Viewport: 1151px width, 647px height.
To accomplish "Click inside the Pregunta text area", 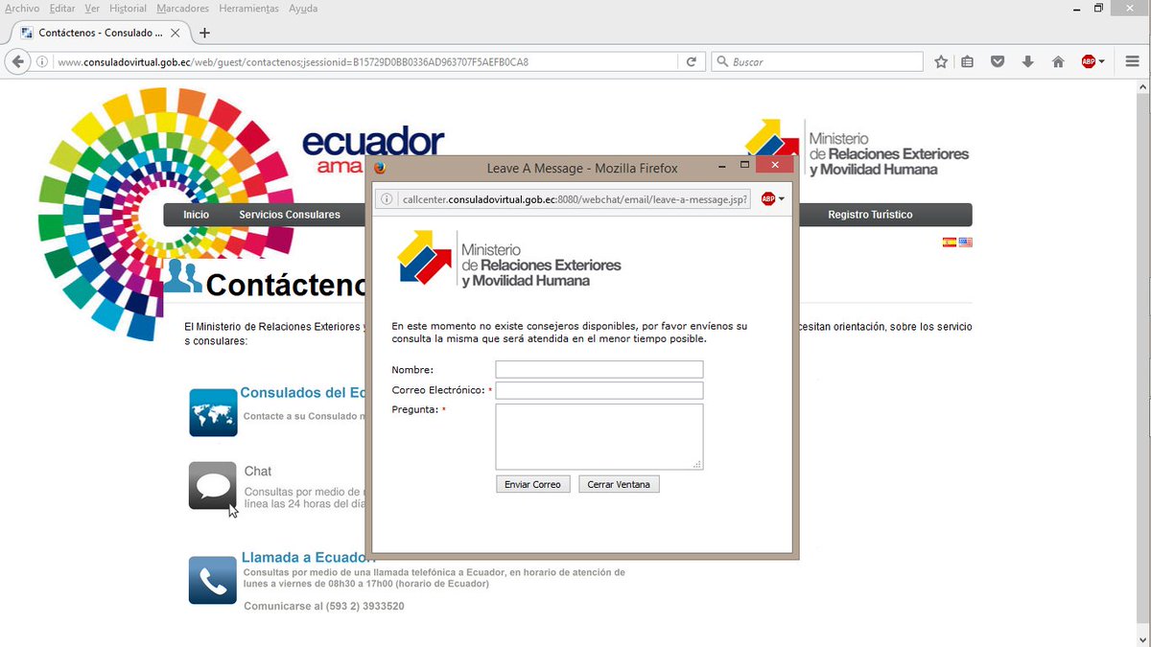I will [x=599, y=436].
